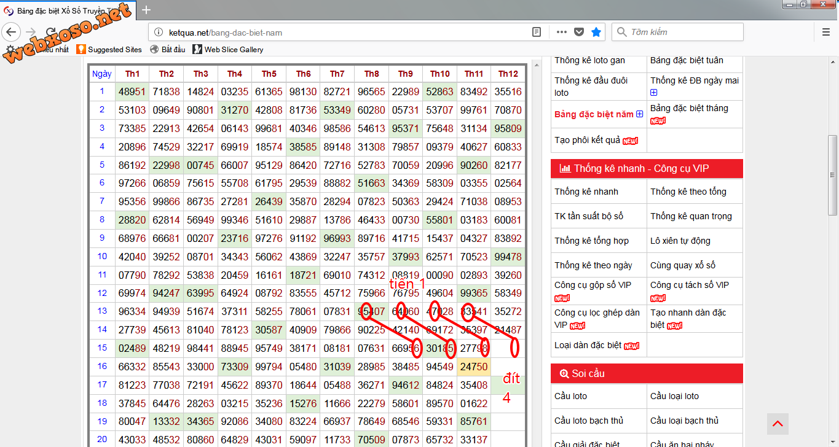This screenshot has height=447, width=839.
Task: Open Thống kê loto gan link
Action: [x=589, y=60]
